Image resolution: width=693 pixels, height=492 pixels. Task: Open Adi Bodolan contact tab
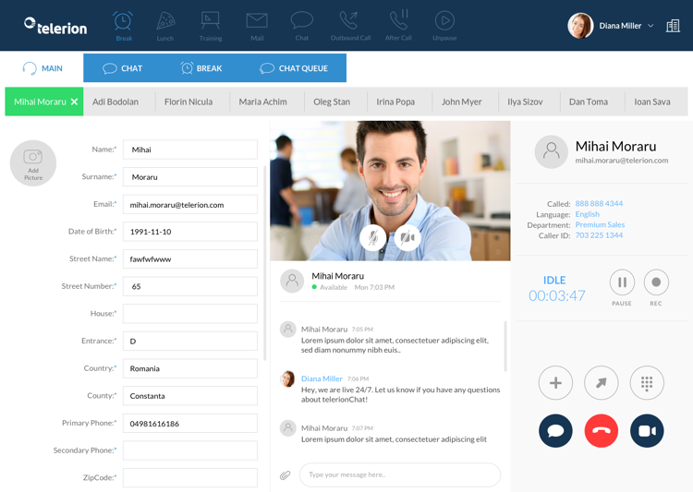pyautogui.click(x=115, y=102)
